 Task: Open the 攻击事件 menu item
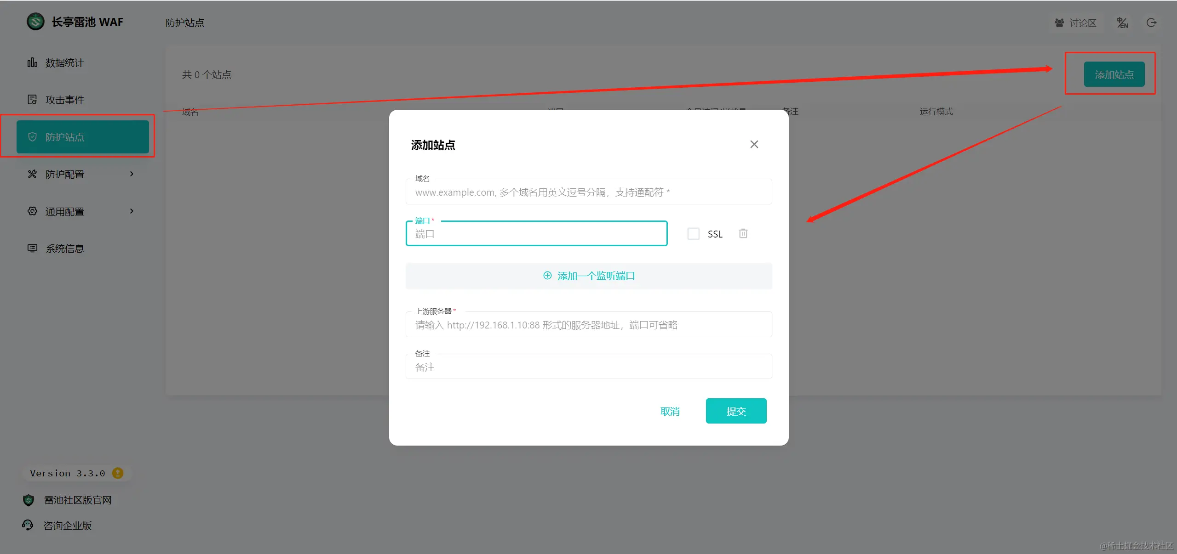click(x=64, y=100)
